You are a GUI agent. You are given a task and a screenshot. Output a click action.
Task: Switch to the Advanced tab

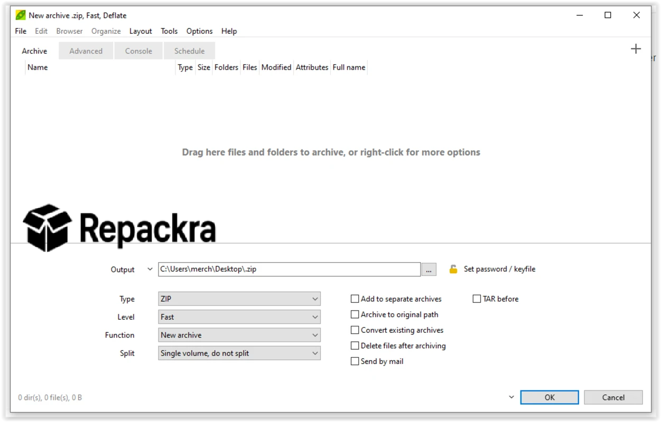(x=86, y=51)
